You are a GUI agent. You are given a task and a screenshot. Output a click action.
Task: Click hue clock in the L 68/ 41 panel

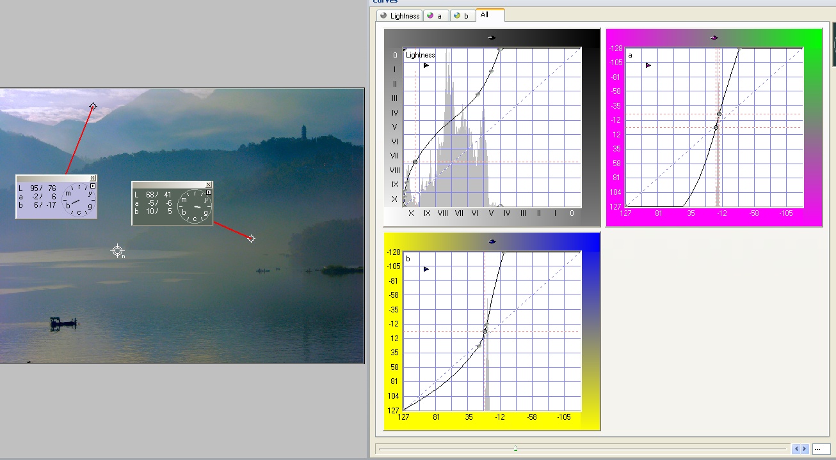195,206
